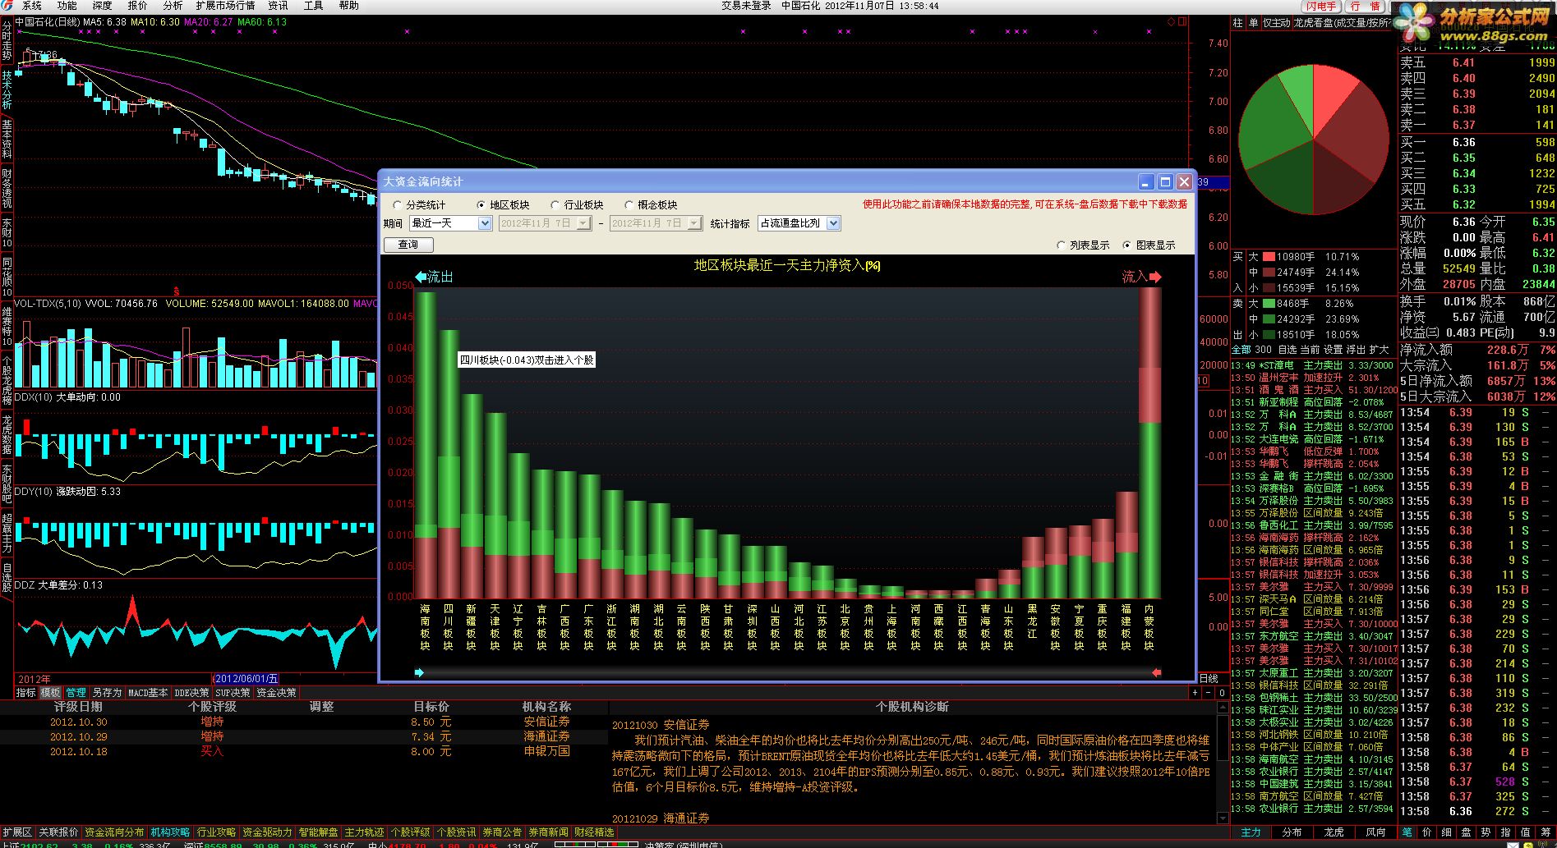Click the bright green 卖出大 legend swatch
Screen dimensions: 1557x848
coord(1269,304)
